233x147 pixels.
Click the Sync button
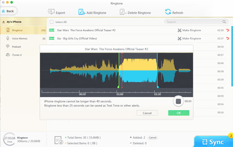pyautogui.click(x=213, y=142)
